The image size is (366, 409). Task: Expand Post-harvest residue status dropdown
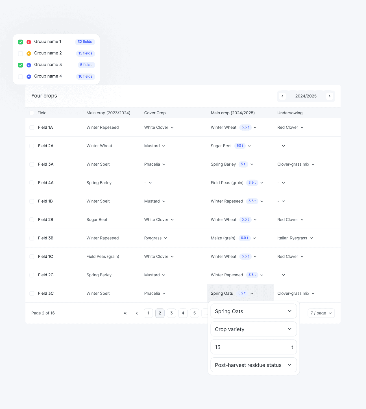coord(253,365)
